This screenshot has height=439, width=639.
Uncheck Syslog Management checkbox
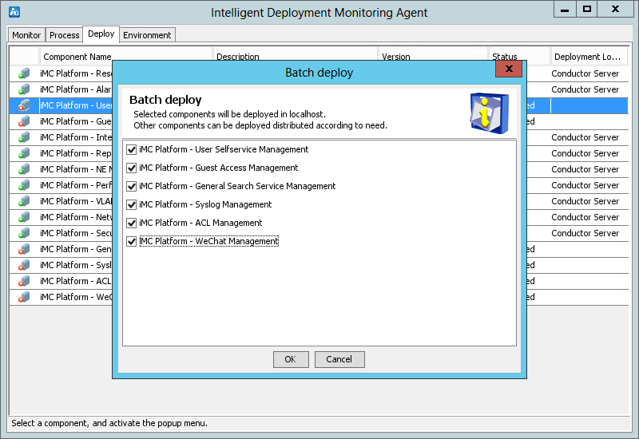pos(131,204)
